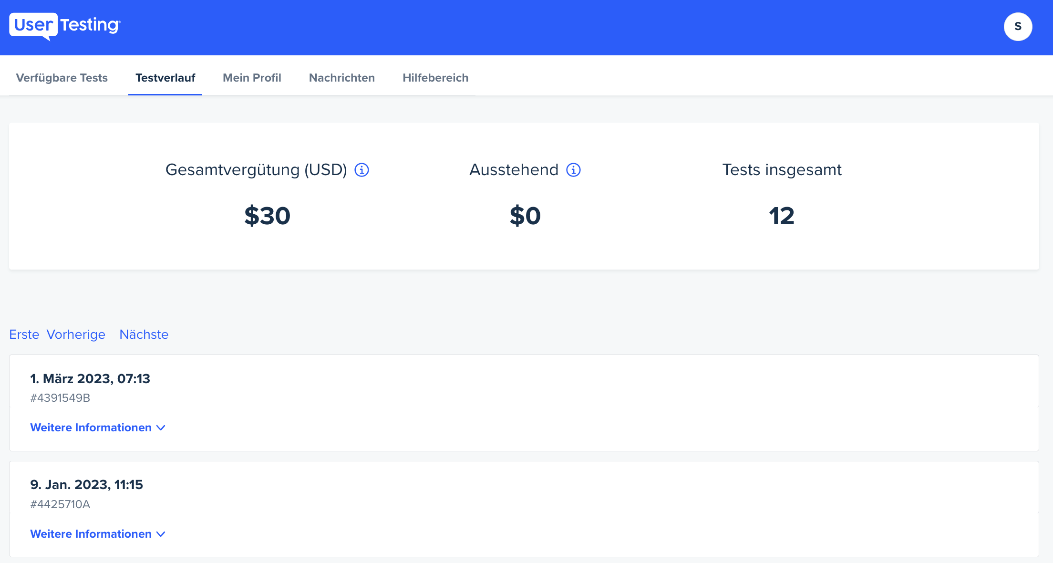Expand Weitere Informationen for 1. März 2023 test
Screen dimensions: 1053x563
point(98,427)
